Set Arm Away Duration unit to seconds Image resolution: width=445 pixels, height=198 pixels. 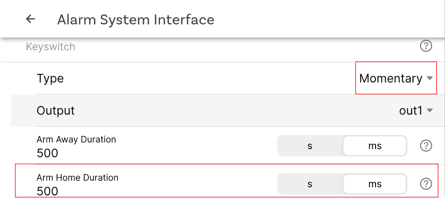[310, 146]
